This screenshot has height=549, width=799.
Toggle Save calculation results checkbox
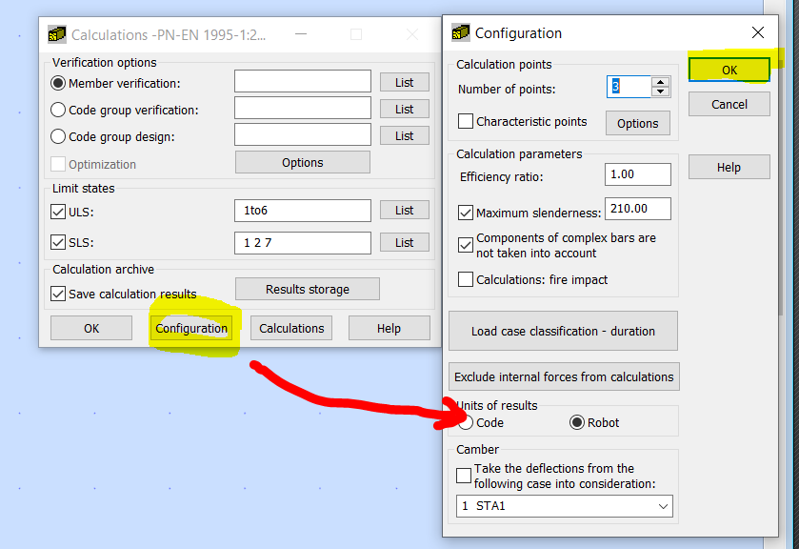click(x=58, y=294)
